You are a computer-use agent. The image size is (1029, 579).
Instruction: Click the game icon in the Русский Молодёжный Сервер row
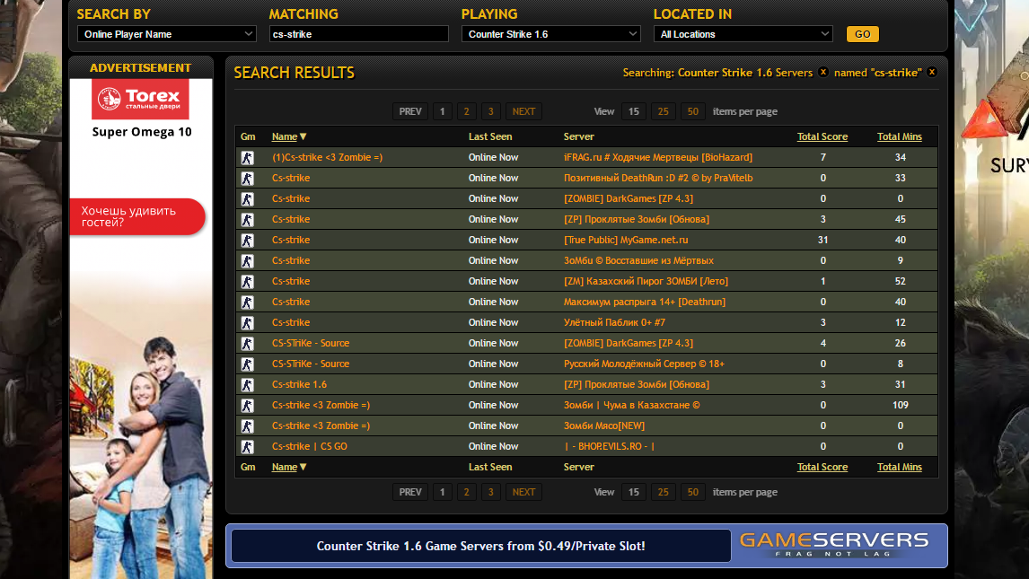pos(248,364)
